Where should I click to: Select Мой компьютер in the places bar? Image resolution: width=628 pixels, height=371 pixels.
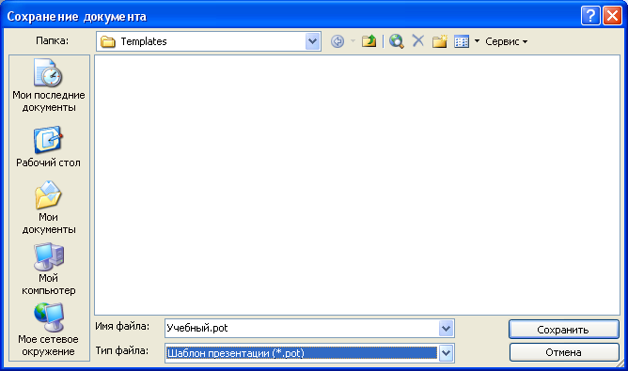pyautogui.click(x=49, y=269)
